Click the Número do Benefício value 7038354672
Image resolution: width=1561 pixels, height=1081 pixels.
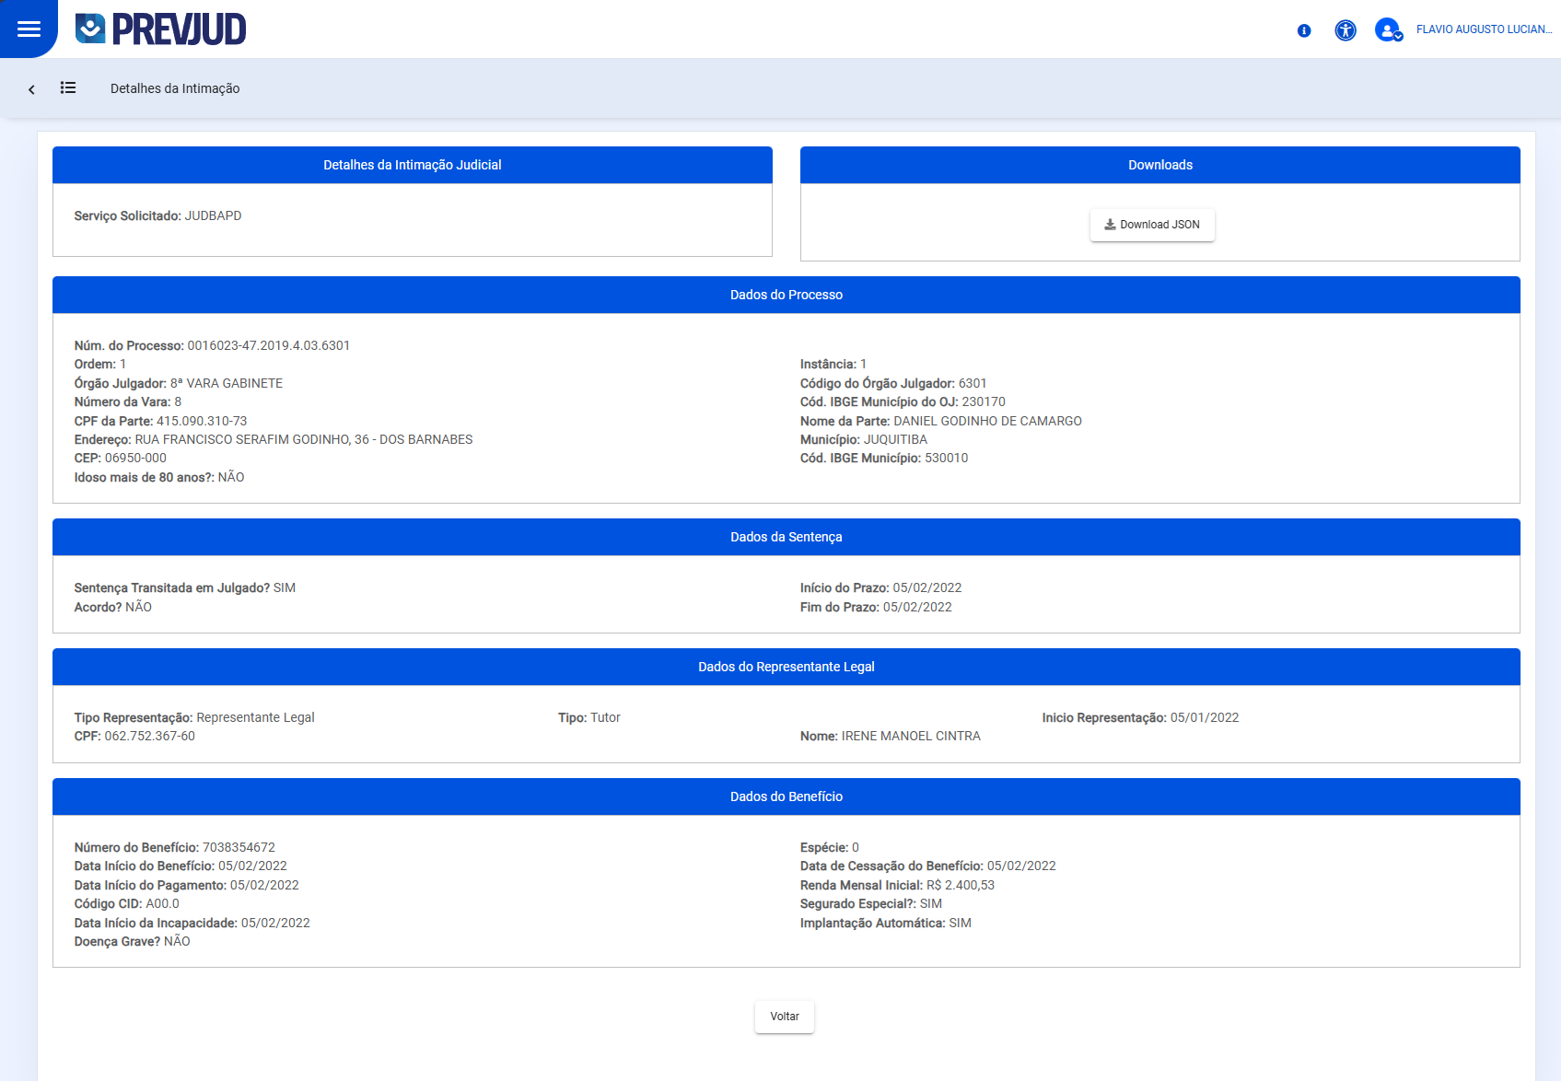(x=239, y=847)
